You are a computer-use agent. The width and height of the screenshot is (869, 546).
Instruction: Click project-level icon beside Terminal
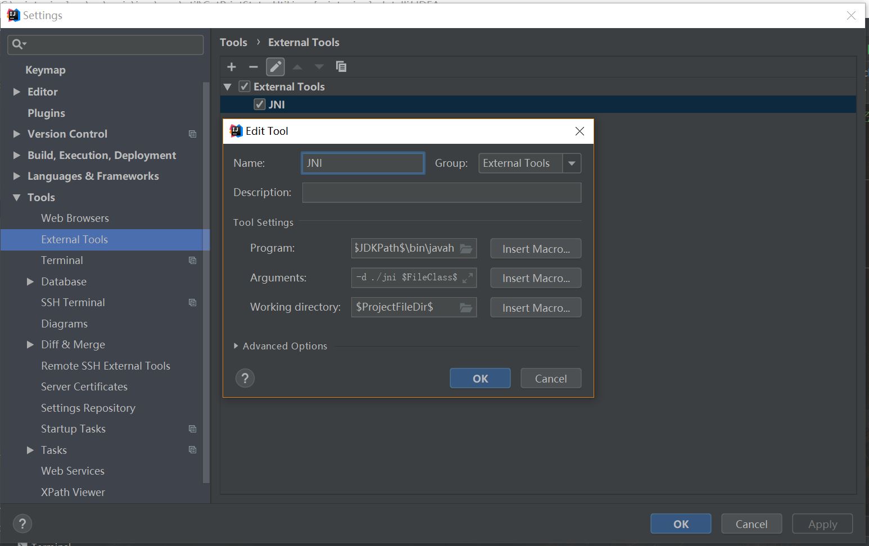click(x=192, y=260)
